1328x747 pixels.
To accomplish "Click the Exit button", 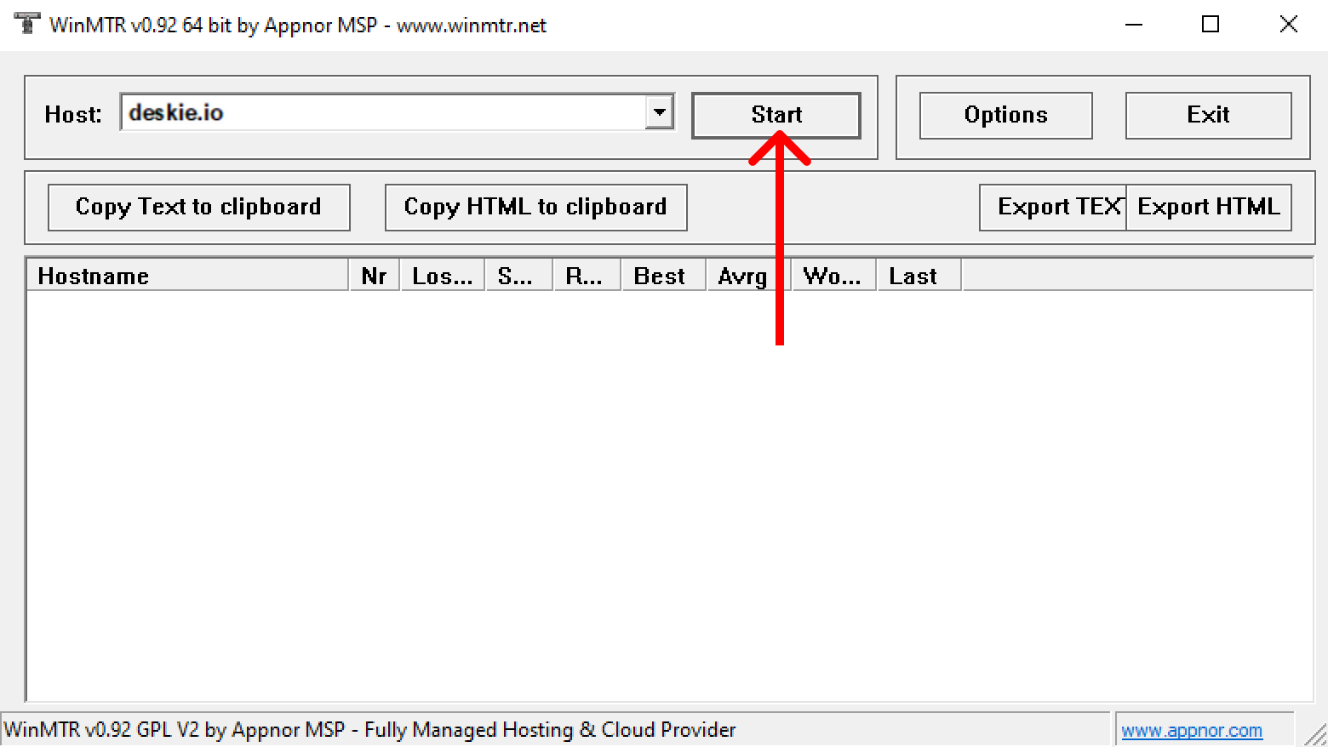I will coord(1208,115).
